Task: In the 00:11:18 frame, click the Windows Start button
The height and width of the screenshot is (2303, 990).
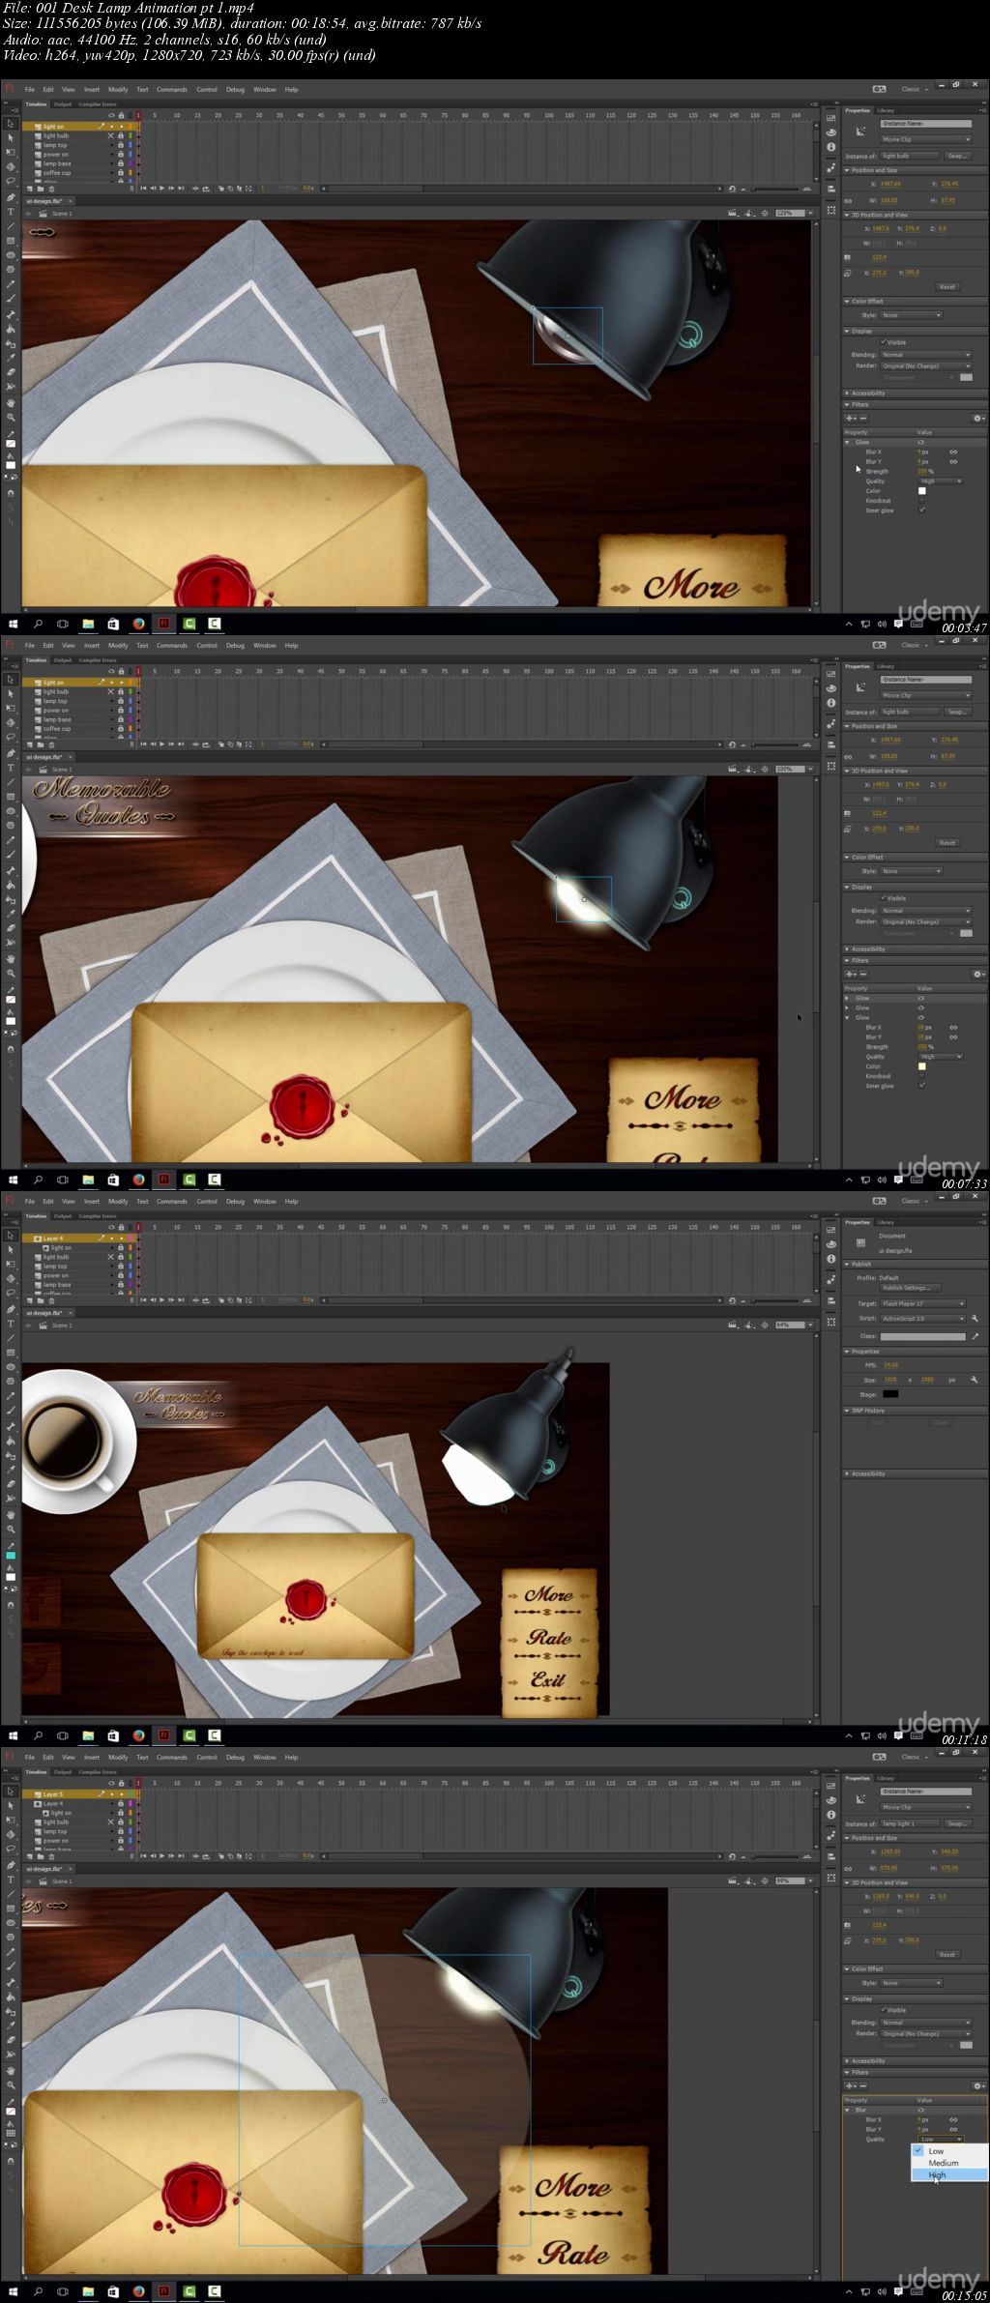Action: pyautogui.click(x=13, y=1735)
